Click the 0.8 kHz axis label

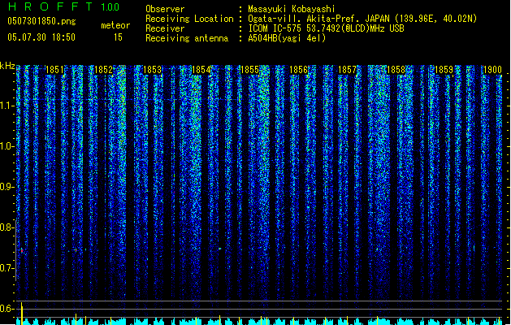[6, 227]
